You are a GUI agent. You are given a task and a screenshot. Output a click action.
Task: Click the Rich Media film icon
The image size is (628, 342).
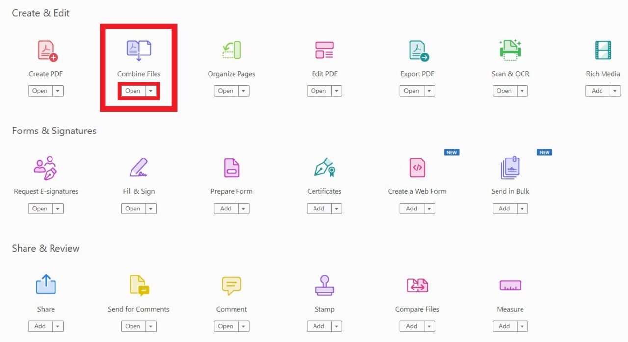[x=603, y=50]
